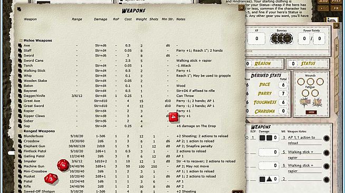Open the Great Axe link icon
This screenshot has height=193, width=345.
click(20, 101)
